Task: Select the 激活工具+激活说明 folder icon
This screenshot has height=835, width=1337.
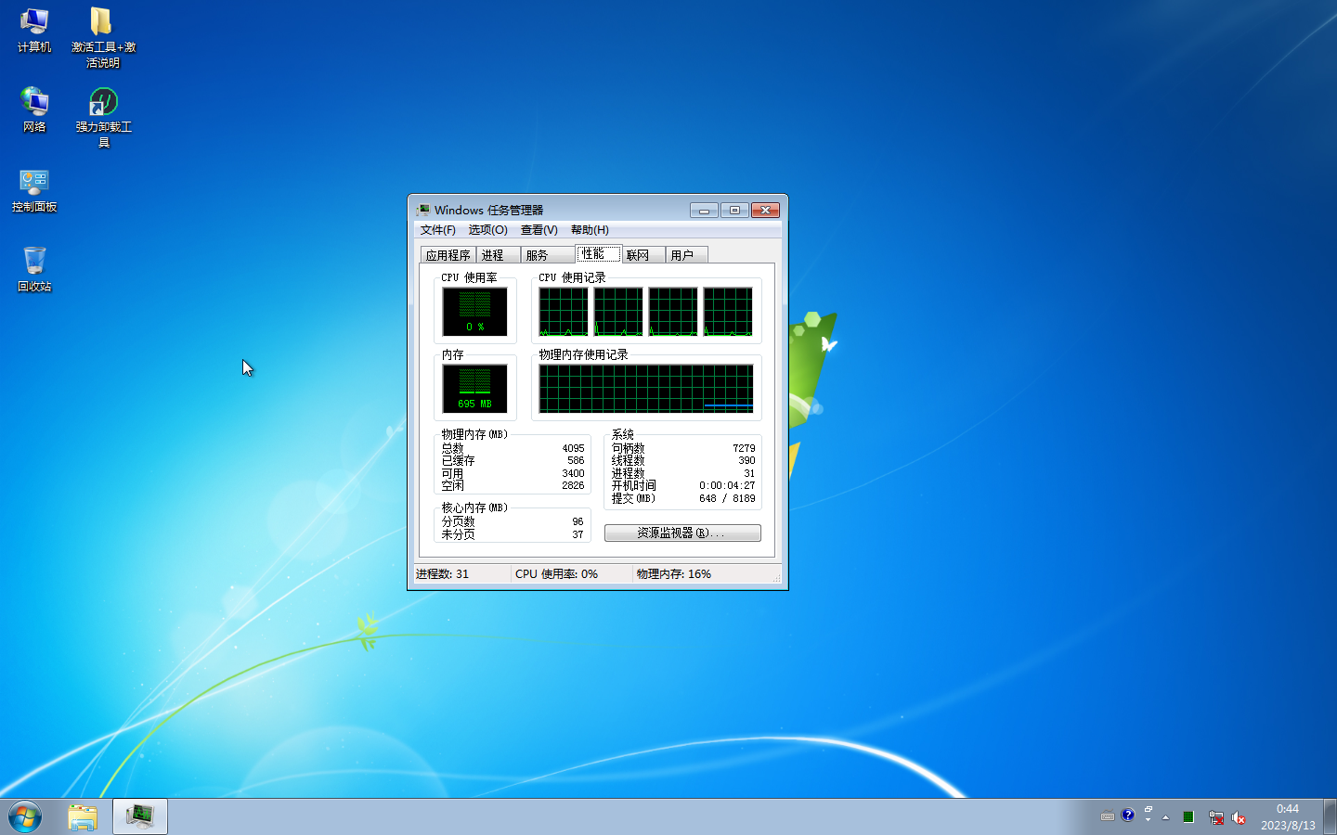Action: (x=103, y=37)
